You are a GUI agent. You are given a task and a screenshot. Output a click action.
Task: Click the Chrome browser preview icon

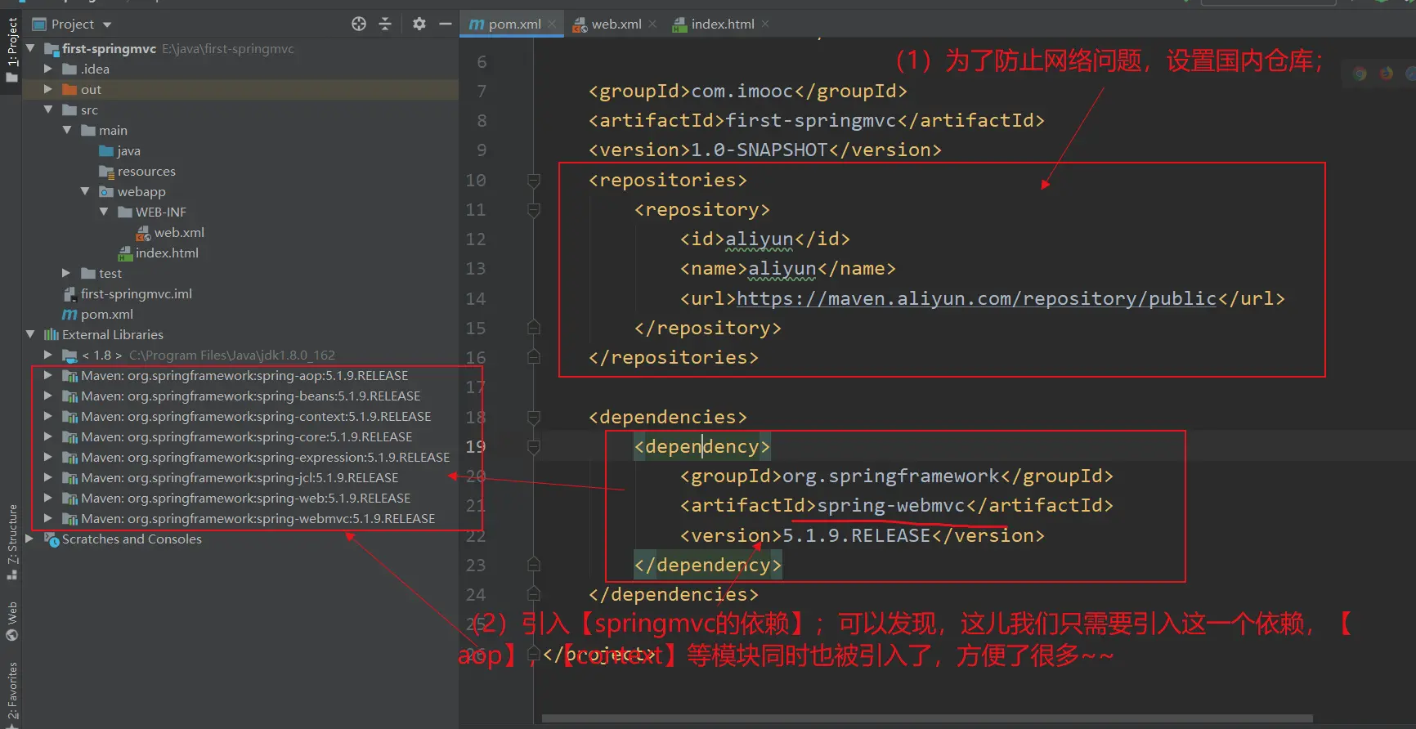(1360, 74)
